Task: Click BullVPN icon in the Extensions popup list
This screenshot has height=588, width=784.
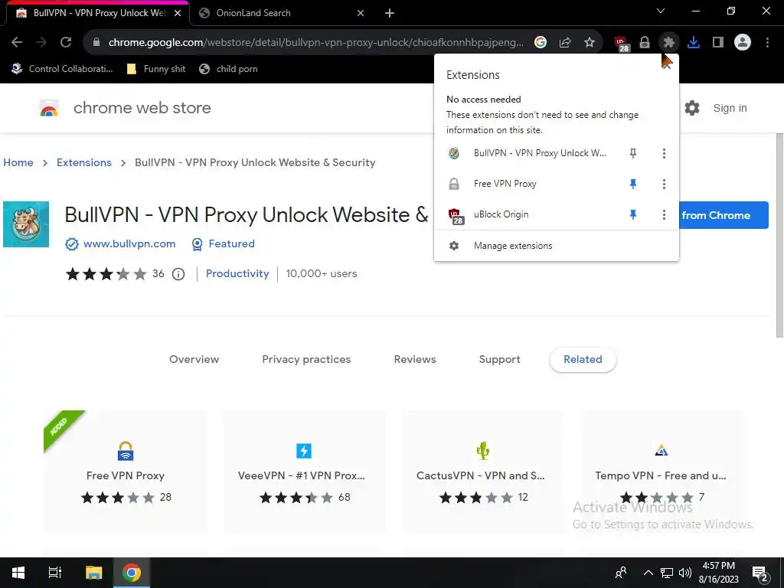Action: tap(454, 153)
